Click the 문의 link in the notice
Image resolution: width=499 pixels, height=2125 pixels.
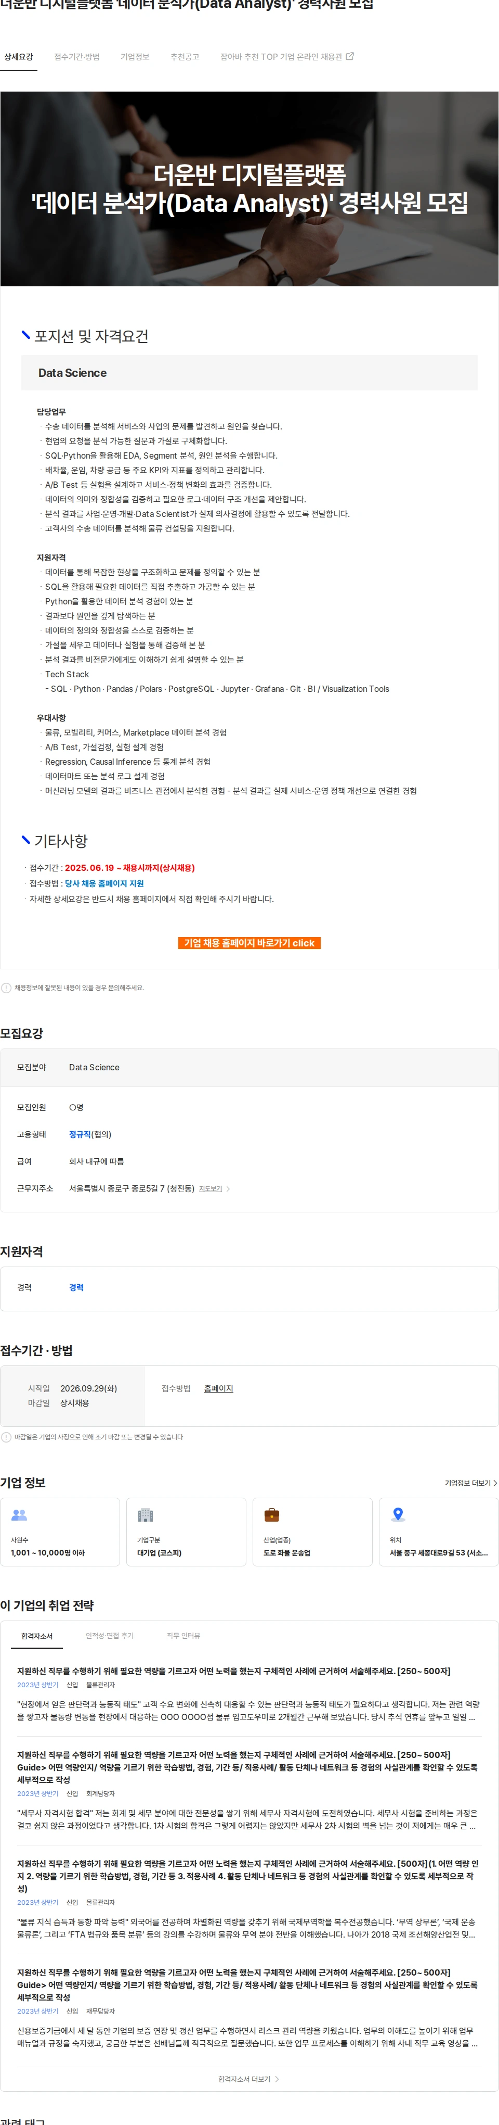pos(114,988)
